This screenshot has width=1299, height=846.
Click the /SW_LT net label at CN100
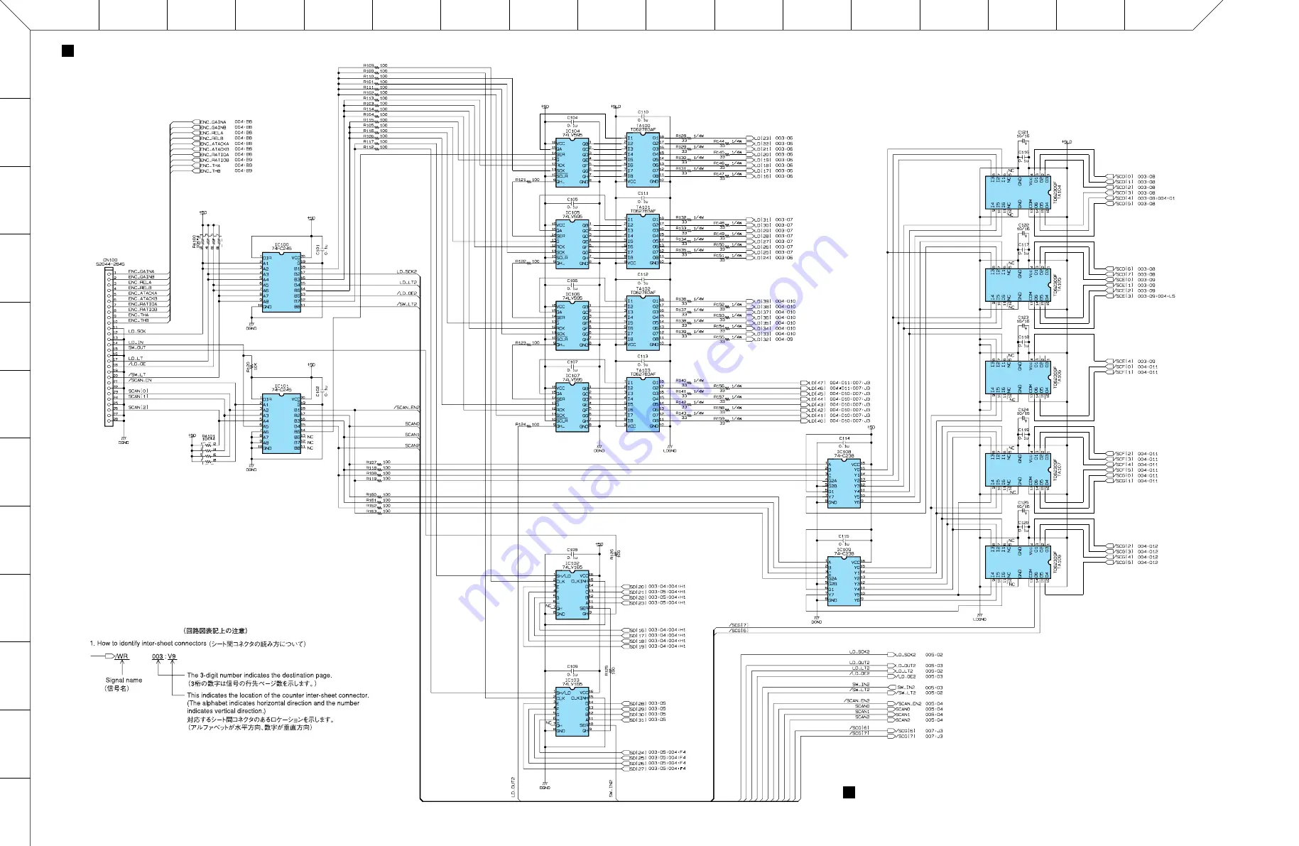[137, 375]
